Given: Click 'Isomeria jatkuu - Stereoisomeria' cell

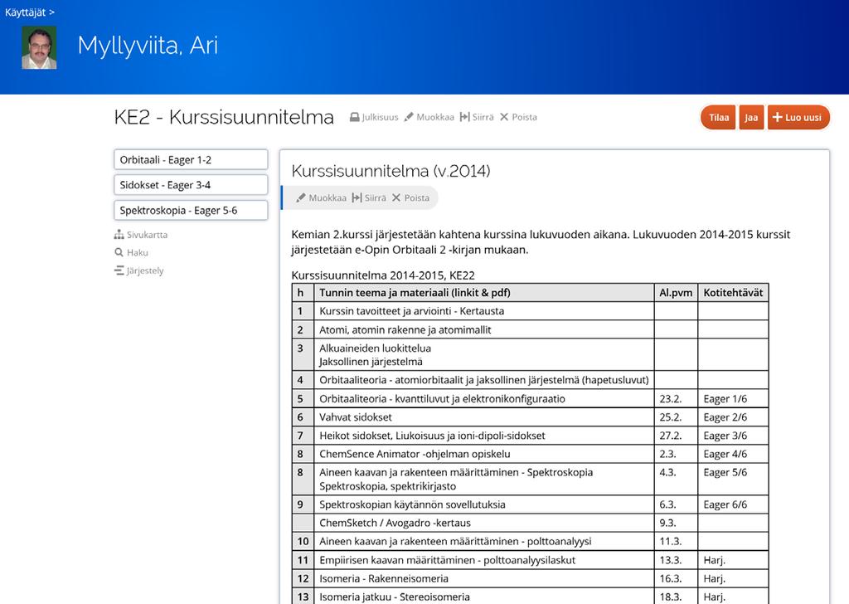Looking at the screenshot, I should pyautogui.click(x=484, y=597).
